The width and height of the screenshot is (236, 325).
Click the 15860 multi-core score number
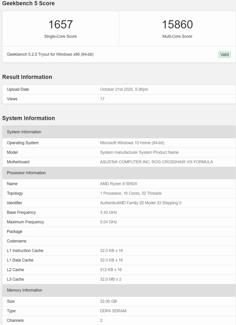coord(177,25)
